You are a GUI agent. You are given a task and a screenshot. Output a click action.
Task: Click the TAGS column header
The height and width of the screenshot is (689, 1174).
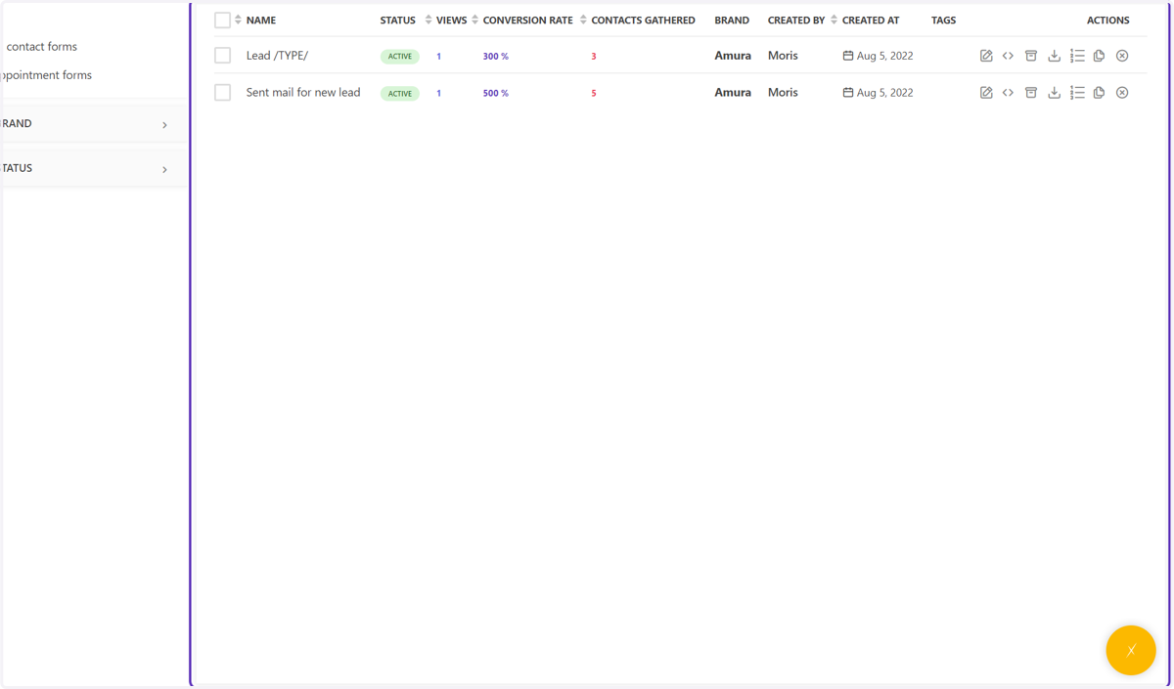pyautogui.click(x=944, y=20)
